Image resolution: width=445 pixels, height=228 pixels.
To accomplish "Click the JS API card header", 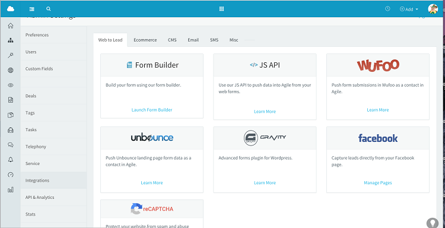I will pos(265,65).
